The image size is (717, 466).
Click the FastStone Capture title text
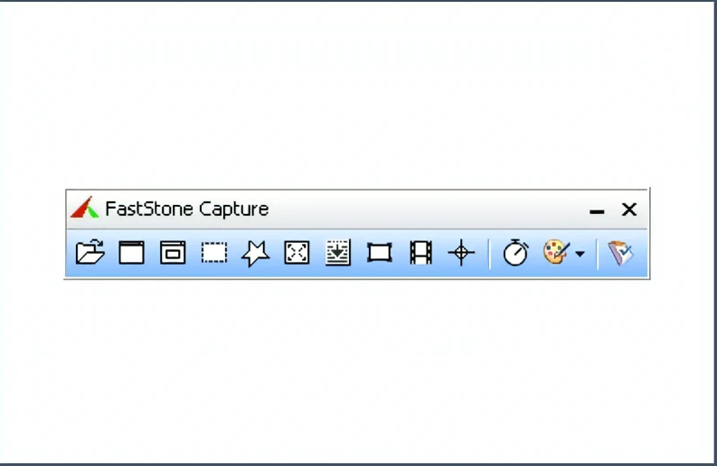click(186, 209)
